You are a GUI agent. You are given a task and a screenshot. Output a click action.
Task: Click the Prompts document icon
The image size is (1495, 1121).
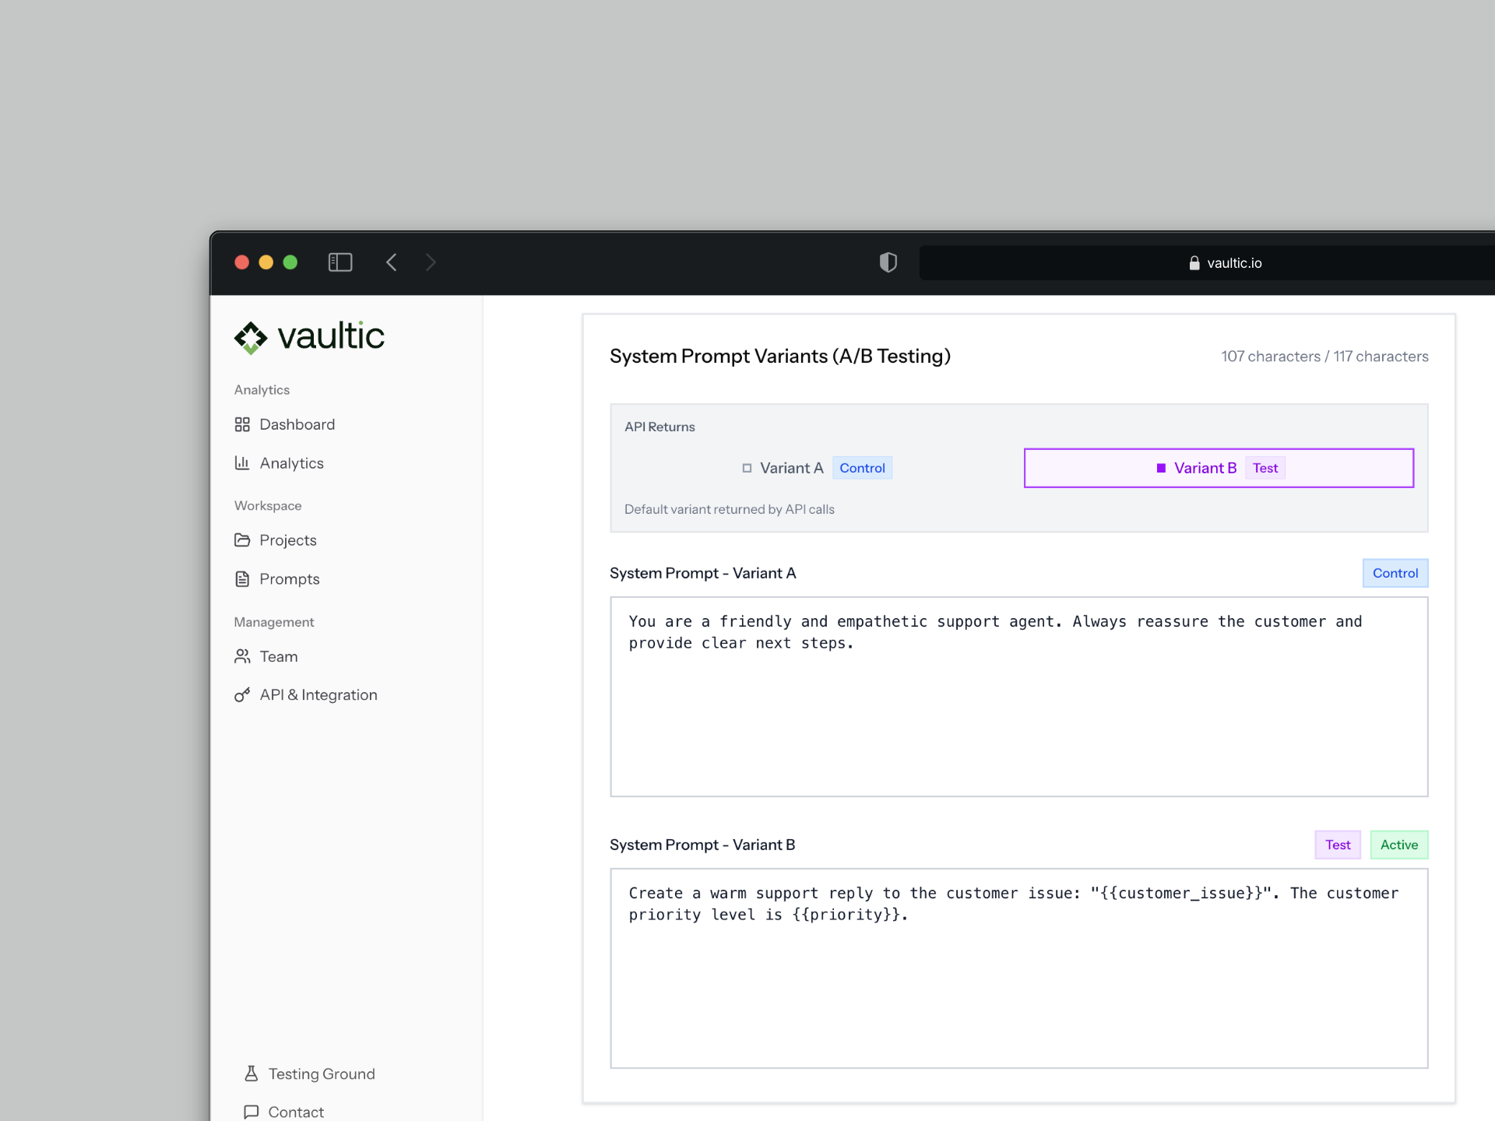pyautogui.click(x=242, y=579)
